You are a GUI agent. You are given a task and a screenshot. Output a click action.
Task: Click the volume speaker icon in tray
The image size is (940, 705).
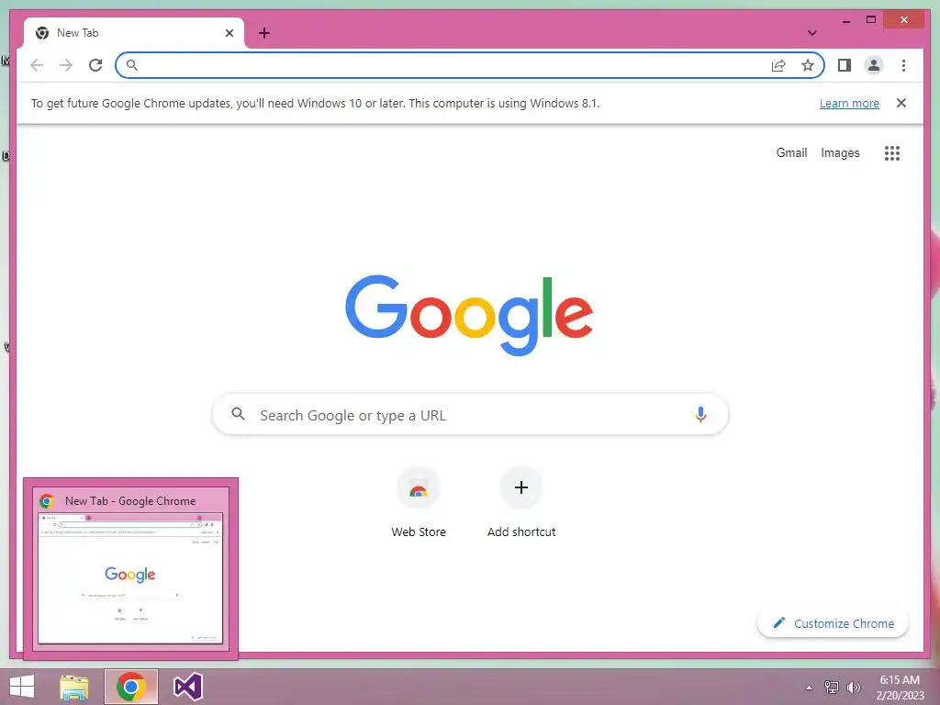(853, 688)
